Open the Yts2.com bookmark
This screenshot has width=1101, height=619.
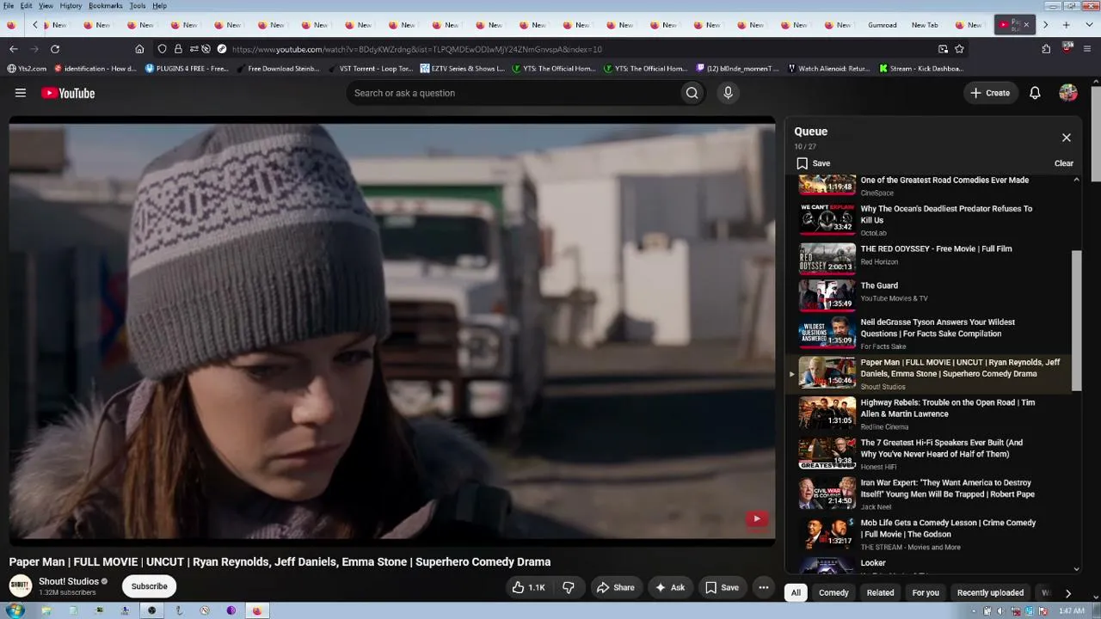(x=27, y=69)
